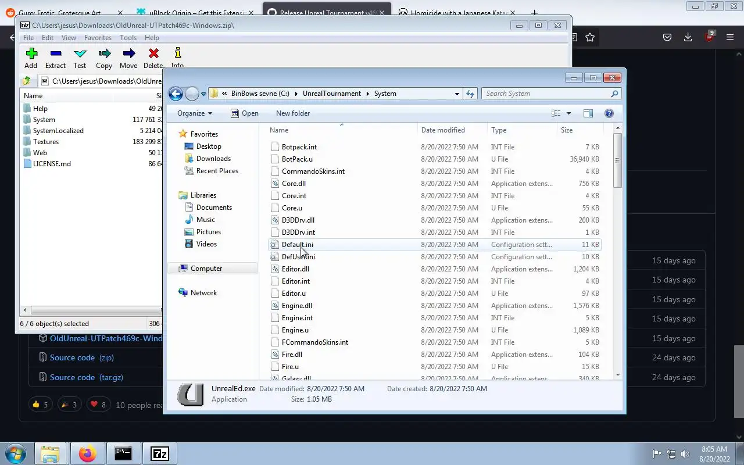Bookmark page with star icon
Image resolution: width=744 pixels, height=465 pixels.
[590, 37]
